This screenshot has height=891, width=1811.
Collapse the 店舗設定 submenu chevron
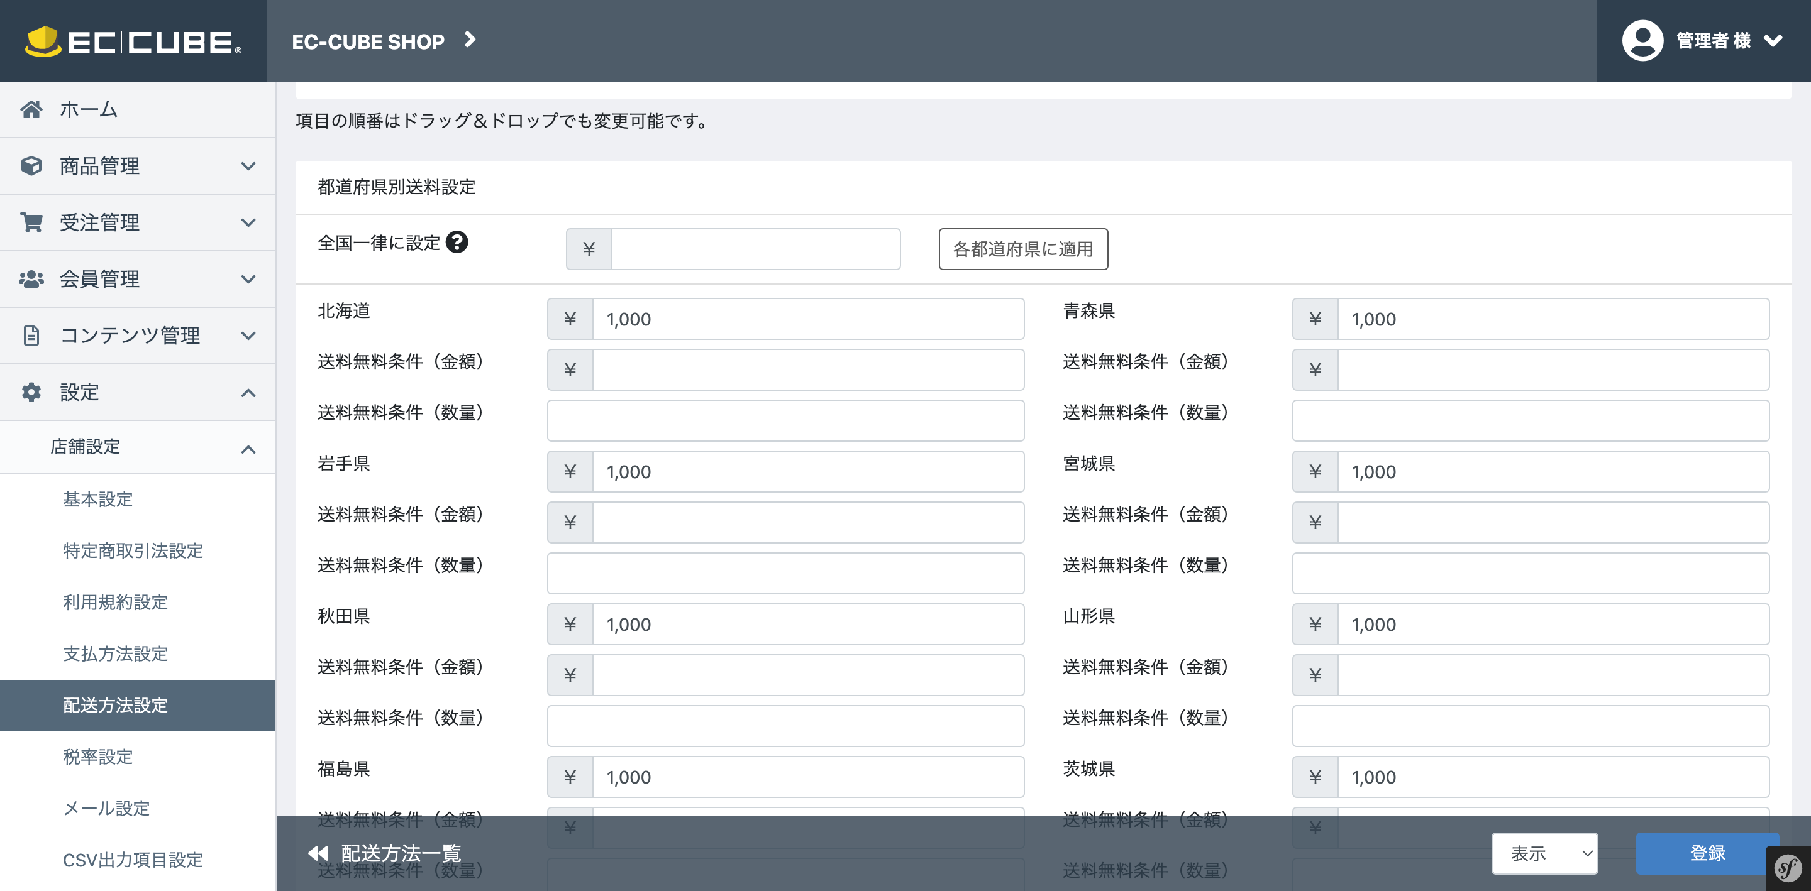tap(248, 449)
